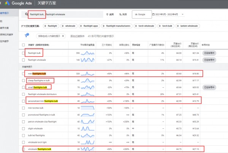This screenshot has width=228, height=153.
Task: Open the trend sparkline for mini flashlights bulk
Action: [x=87, y=74]
